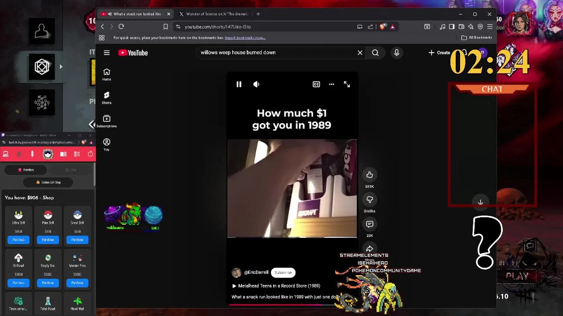The width and height of the screenshot is (563, 316).
Task: Like the Short (691K likes)
Action: point(369,175)
